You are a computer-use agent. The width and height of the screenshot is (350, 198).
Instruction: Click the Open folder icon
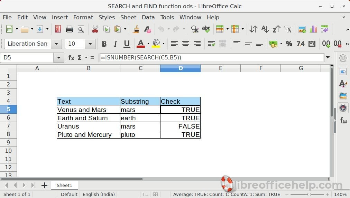[24, 29]
